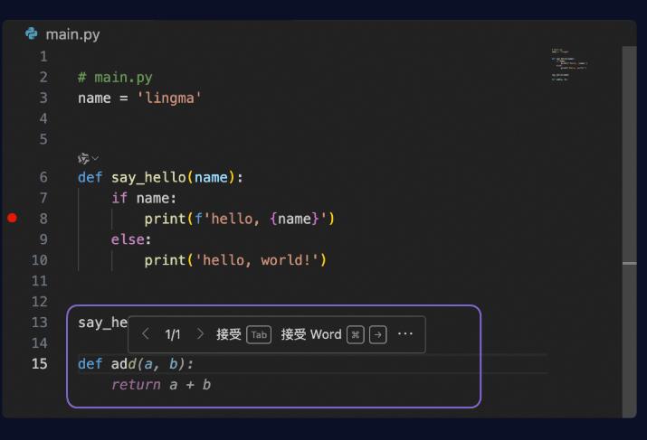The height and width of the screenshot is (440, 647).
Task: Click the ghost text 'return a + b'
Action: (x=161, y=385)
